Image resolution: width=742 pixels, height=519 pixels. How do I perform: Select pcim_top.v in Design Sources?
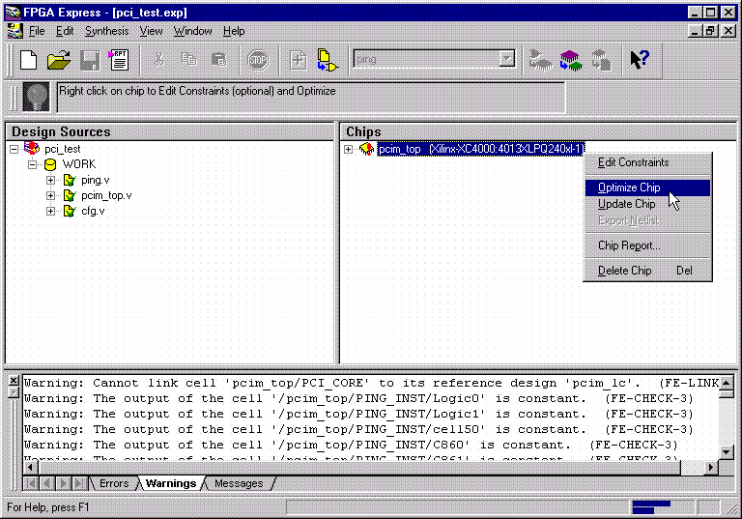106,195
